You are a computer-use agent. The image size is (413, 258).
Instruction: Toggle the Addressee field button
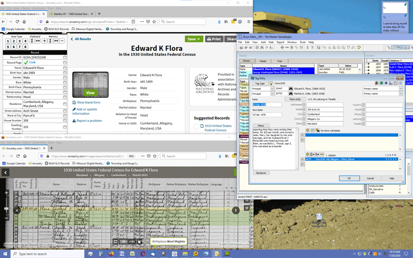click(305, 104)
